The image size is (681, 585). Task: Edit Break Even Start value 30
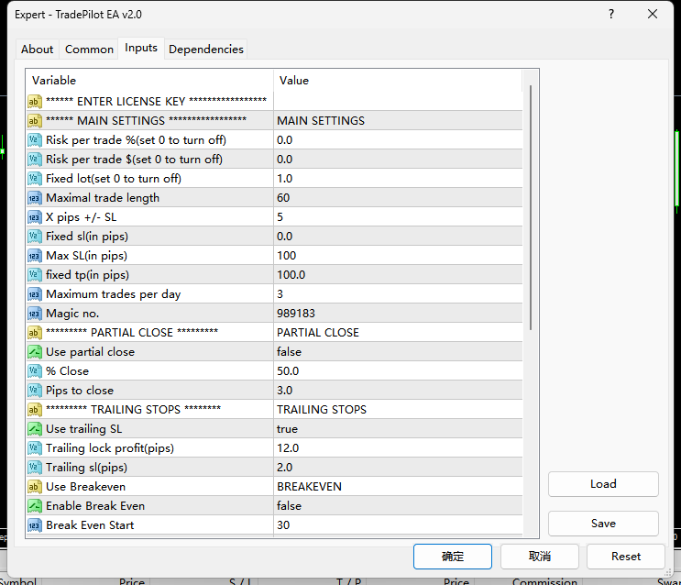[x=398, y=525]
